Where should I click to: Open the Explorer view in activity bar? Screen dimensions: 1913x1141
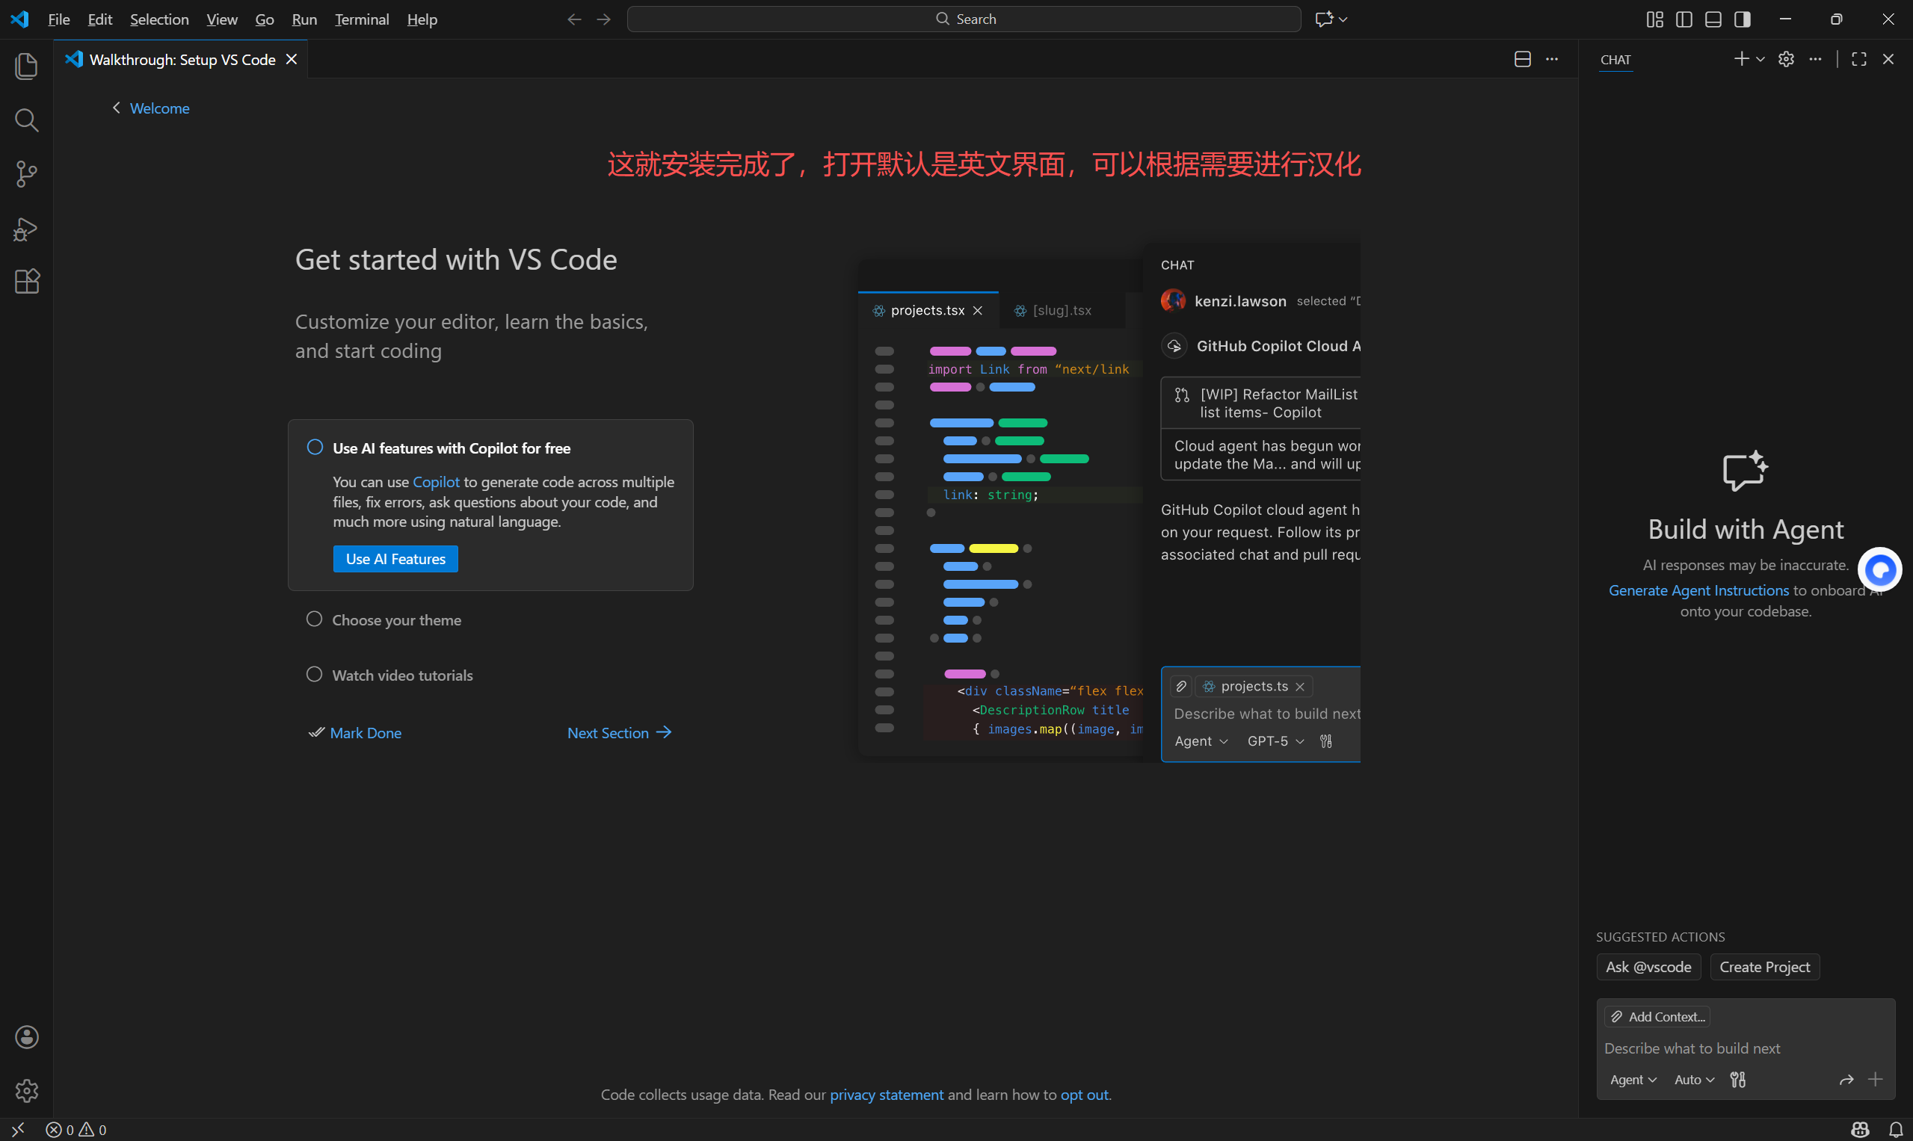26,66
